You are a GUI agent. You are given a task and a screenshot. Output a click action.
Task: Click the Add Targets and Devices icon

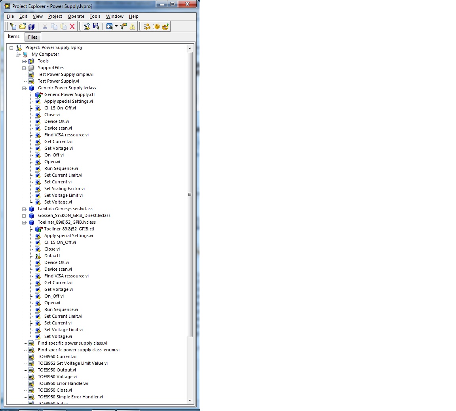tap(87, 27)
